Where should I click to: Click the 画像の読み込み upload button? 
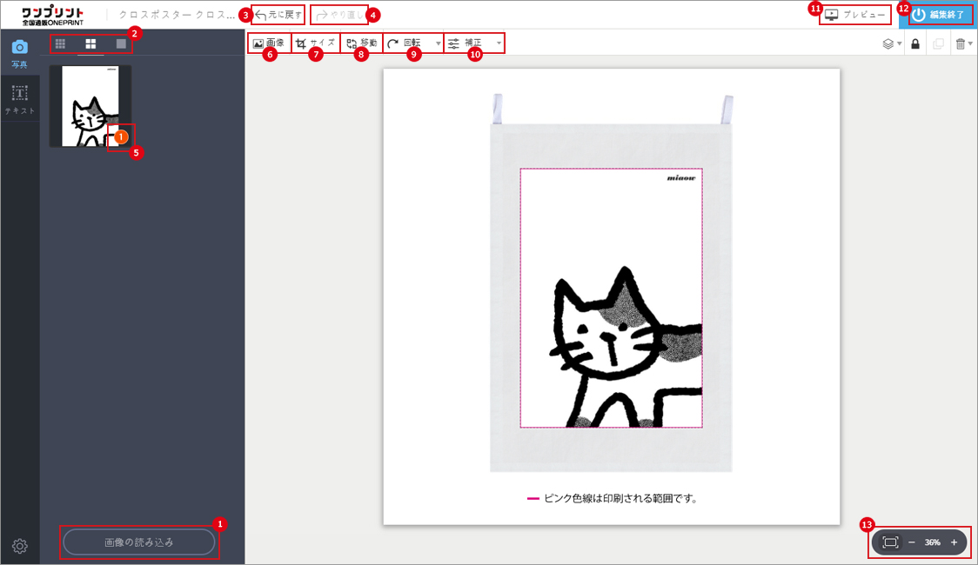[139, 542]
